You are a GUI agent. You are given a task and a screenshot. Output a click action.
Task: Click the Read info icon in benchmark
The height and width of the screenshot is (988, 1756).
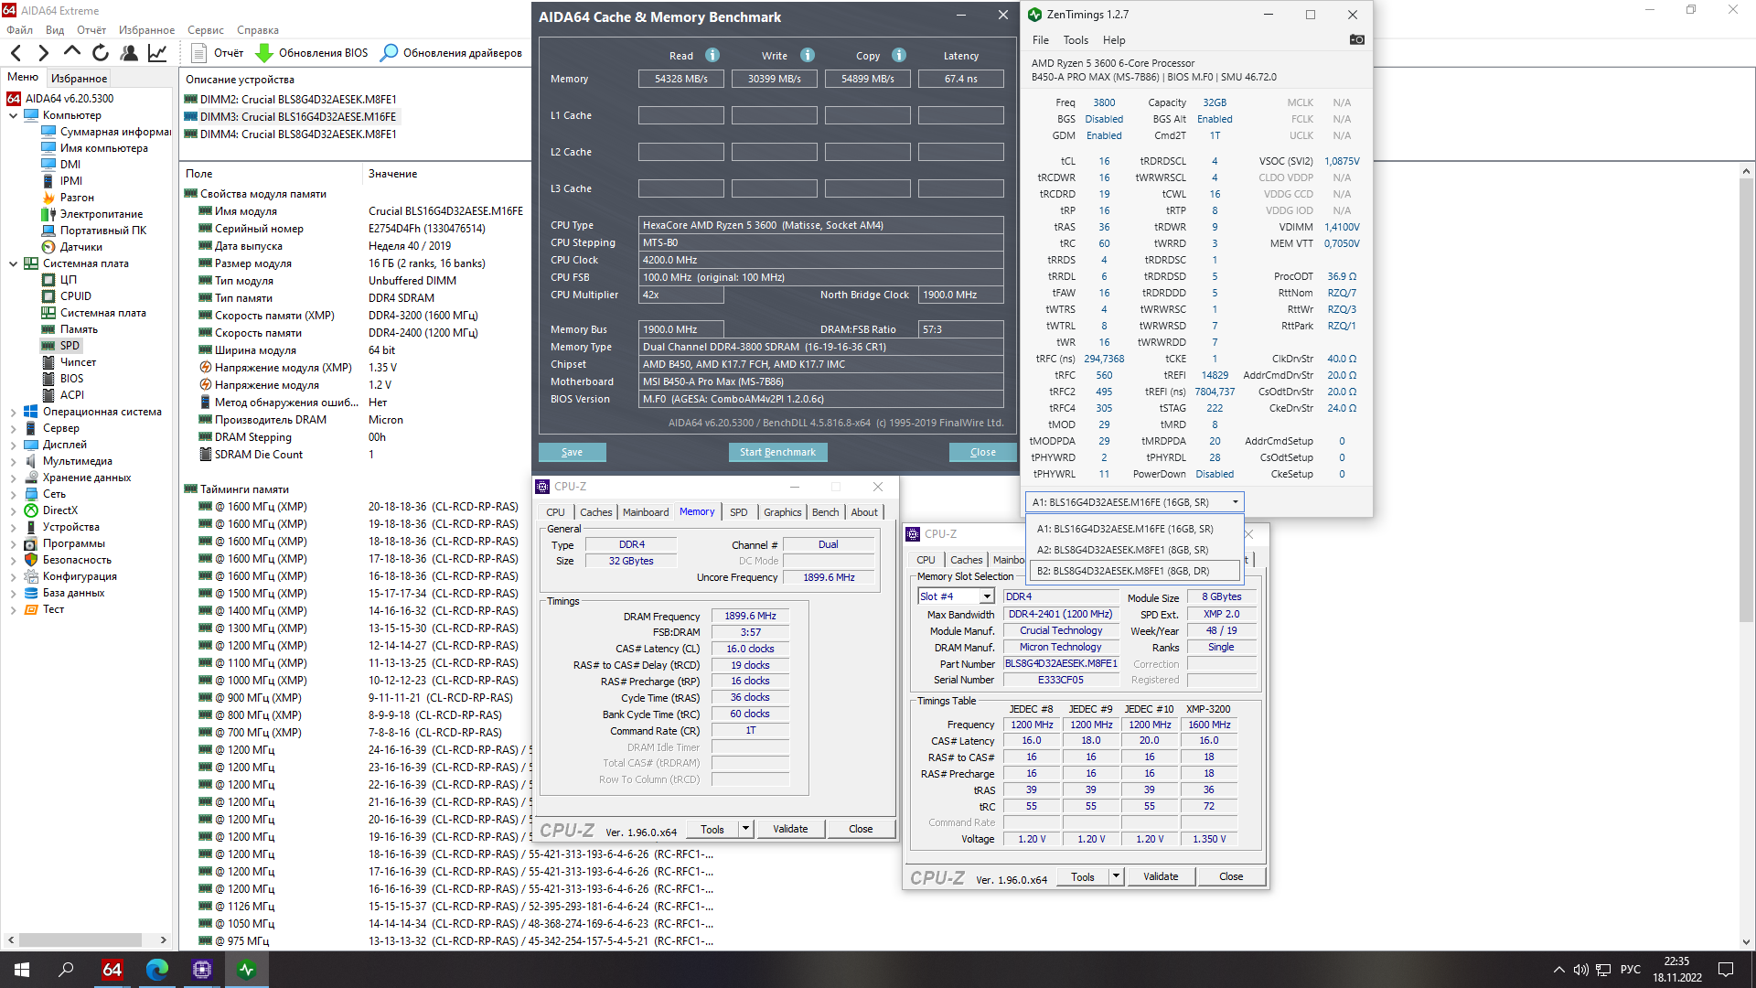[x=712, y=55]
